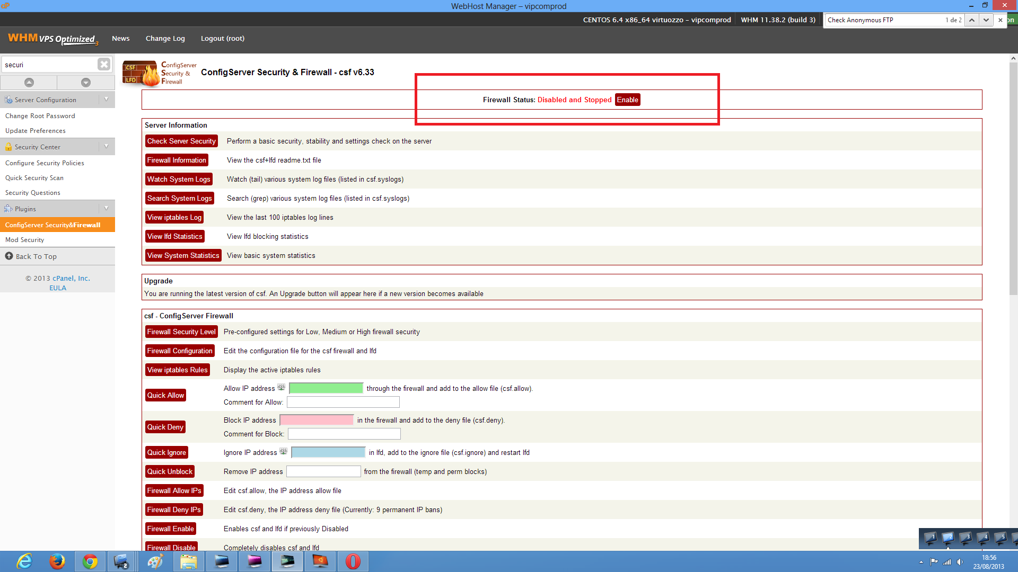Open the cPanel, Inc. link

point(71,278)
